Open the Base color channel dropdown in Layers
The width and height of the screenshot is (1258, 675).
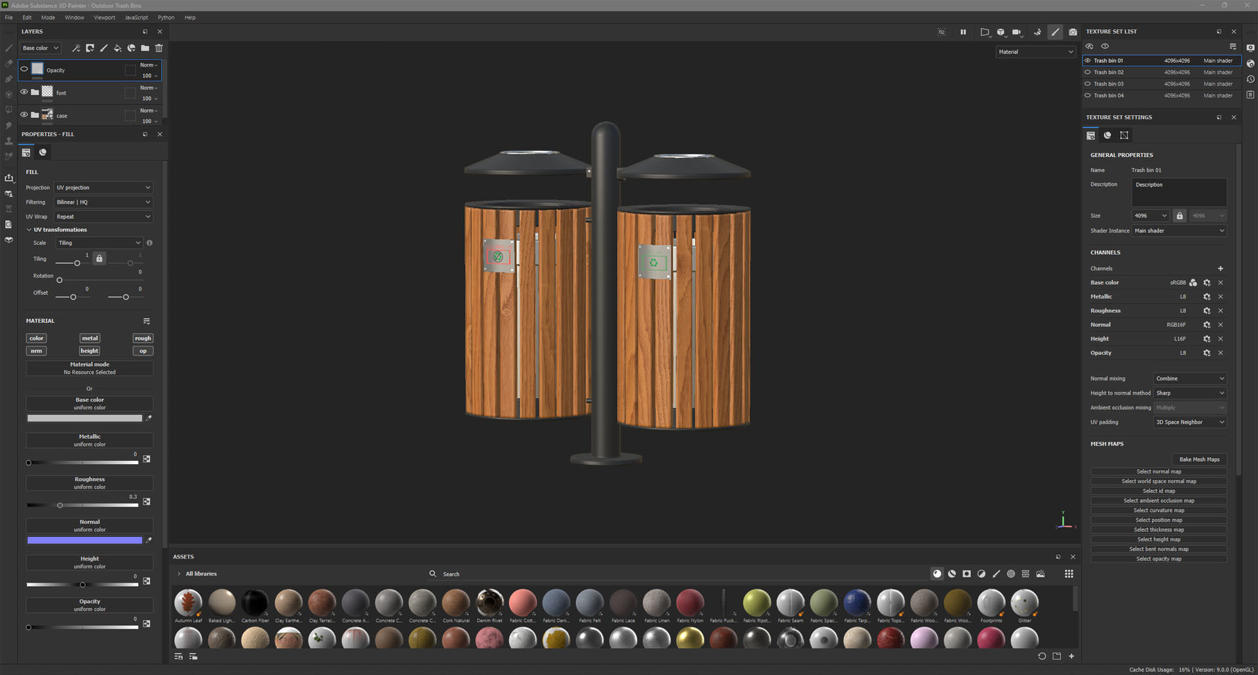[41, 48]
